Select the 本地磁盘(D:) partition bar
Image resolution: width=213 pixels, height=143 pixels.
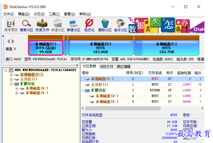point(100,47)
